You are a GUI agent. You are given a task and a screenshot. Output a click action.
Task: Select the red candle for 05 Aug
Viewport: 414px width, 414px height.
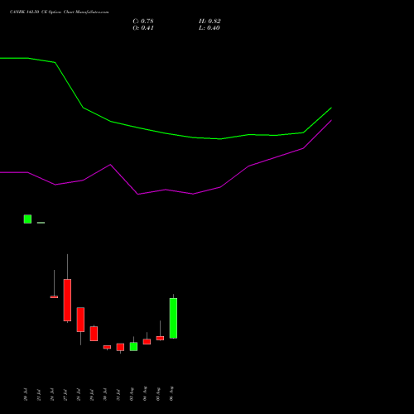(160, 338)
